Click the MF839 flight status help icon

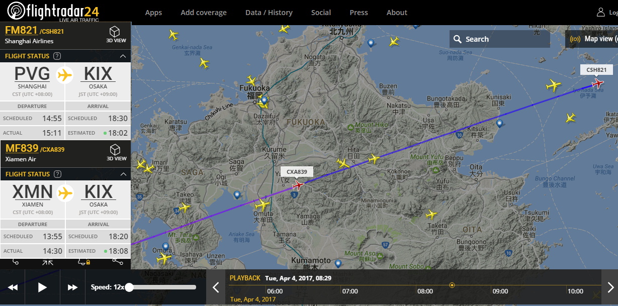point(57,174)
